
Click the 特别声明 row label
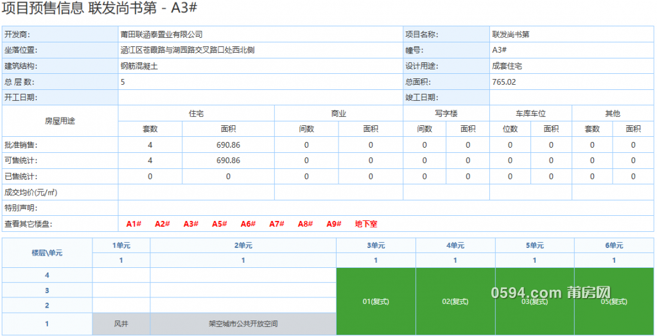[x=21, y=208]
